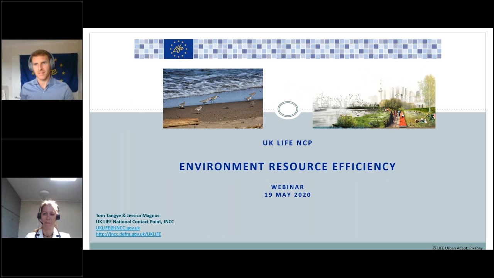Click the UKLIFE@JNCC.gov.uk email link
Image resolution: width=494 pixels, height=278 pixels.
coord(118,228)
